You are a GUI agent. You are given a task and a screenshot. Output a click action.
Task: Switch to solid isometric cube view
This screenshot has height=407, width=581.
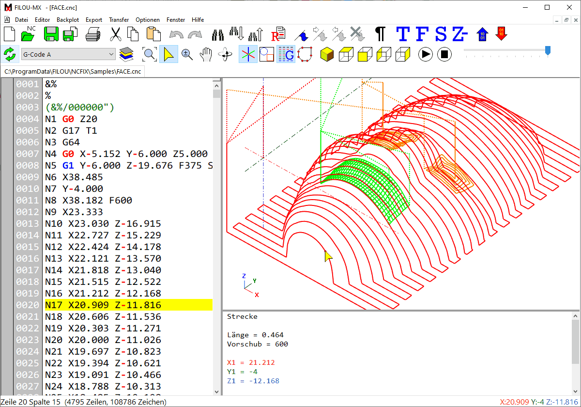pyautogui.click(x=327, y=54)
